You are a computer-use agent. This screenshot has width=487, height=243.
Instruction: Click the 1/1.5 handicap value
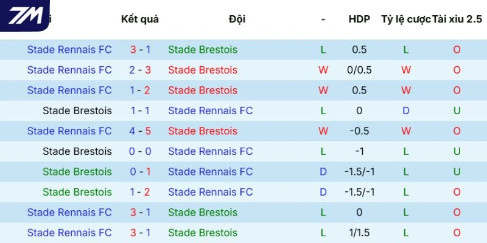coord(359,233)
